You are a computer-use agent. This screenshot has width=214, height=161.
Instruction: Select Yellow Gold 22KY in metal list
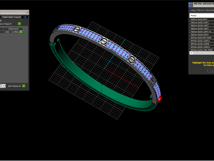point(202,34)
